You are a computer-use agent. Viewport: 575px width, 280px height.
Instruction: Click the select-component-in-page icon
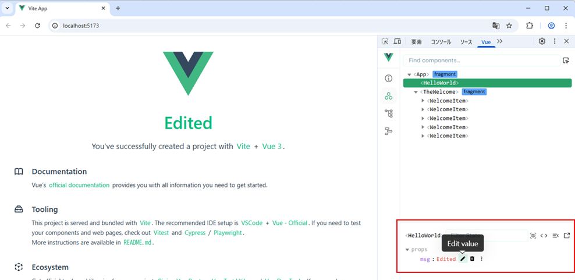pyautogui.click(x=566, y=61)
